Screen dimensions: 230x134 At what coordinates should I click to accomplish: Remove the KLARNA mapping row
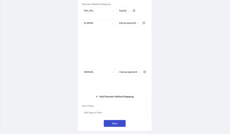(144, 23)
